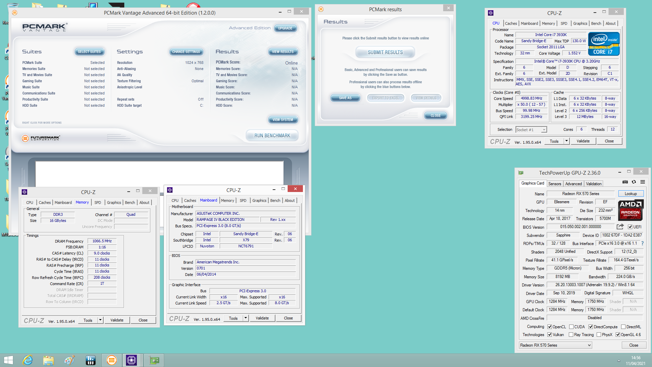Toggle the Ray Tracing checkbox
Image resolution: width=652 pixels, height=367 pixels.
pos(571,335)
